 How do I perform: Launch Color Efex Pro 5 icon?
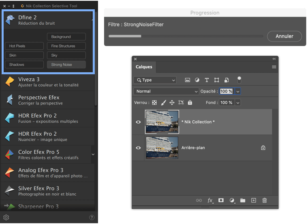(x=9, y=154)
